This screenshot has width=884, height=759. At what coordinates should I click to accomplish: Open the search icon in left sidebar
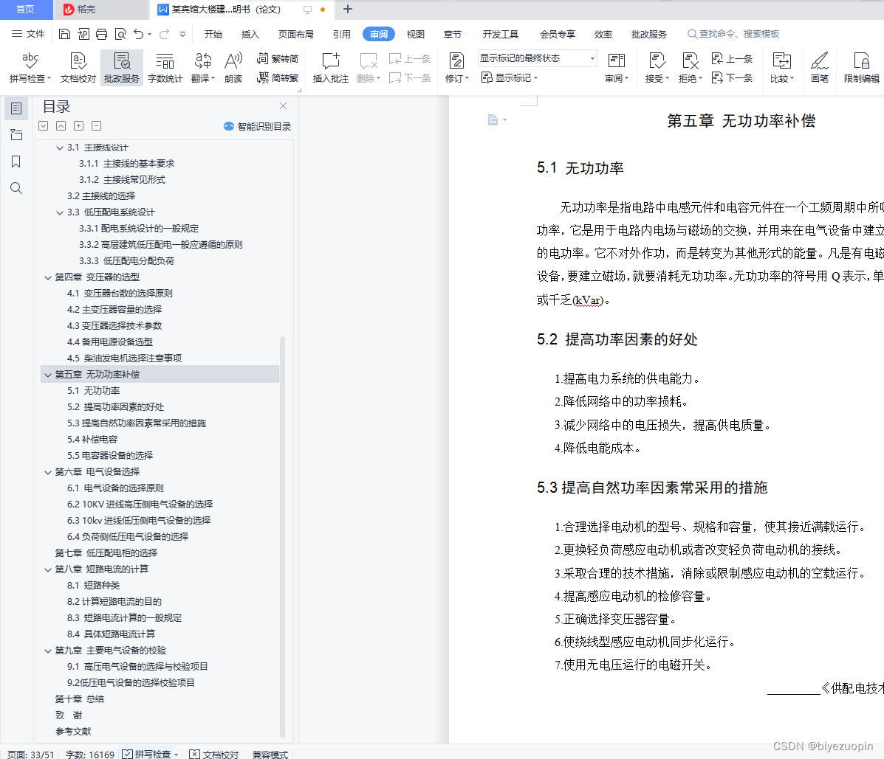tap(16, 188)
